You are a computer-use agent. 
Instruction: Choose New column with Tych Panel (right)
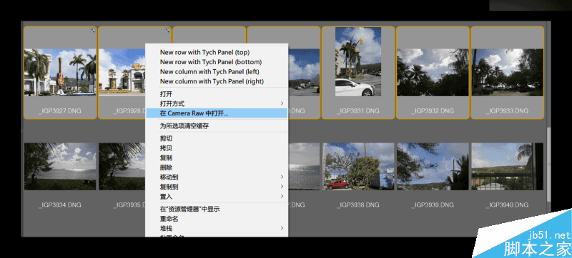point(217,81)
